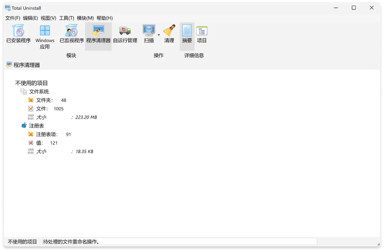Open 自运行管理 startup manager

click(x=125, y=35)
